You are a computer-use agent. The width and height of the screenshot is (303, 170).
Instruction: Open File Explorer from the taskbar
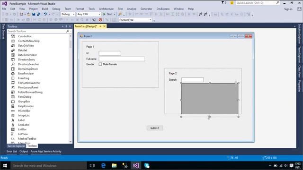tap(114, 166)
